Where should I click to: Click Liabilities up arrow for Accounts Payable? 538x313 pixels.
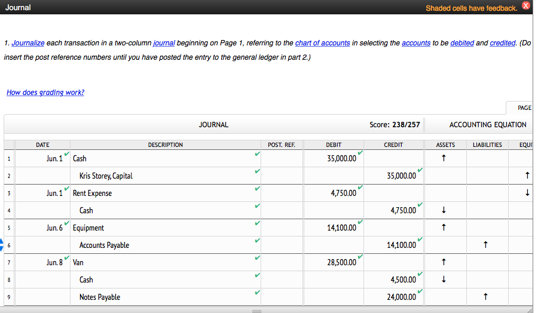click(485, 245)
